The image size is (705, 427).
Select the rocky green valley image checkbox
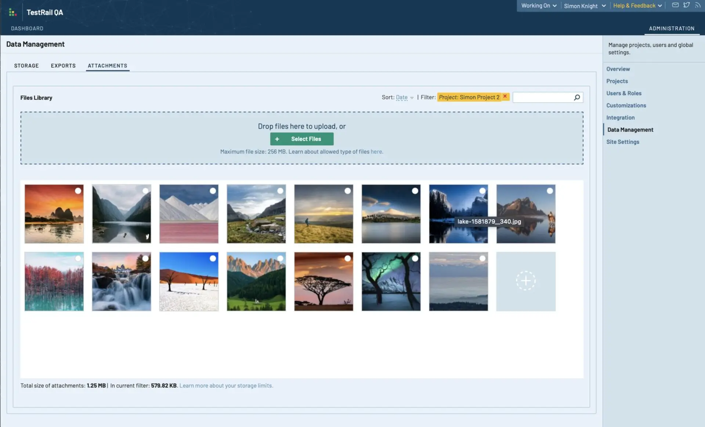[280, 191]
